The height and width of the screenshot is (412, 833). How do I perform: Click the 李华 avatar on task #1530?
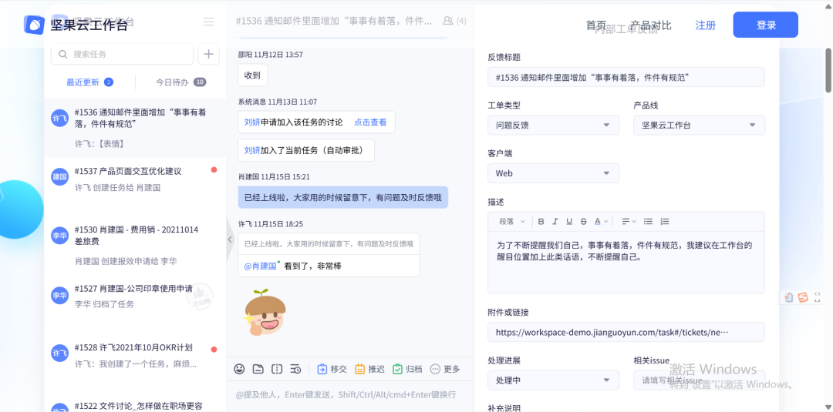pyautogui.click(x=59, y=236)
